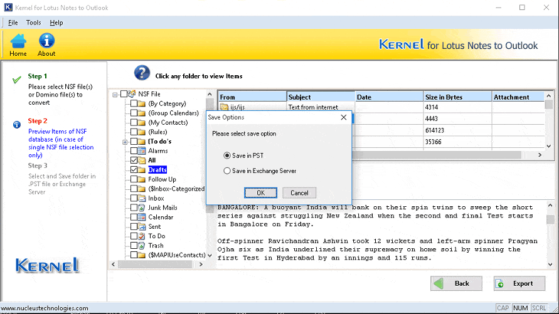Select the Alarms calendar icon in tree
559x314 pixels.
point(142,151)
